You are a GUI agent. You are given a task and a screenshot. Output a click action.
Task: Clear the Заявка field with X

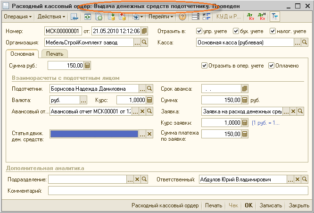pos(293,111)
